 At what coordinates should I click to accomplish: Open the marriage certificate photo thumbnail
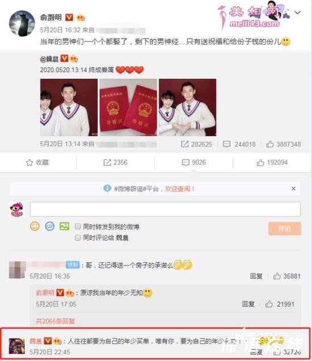[x=128, y=107]
